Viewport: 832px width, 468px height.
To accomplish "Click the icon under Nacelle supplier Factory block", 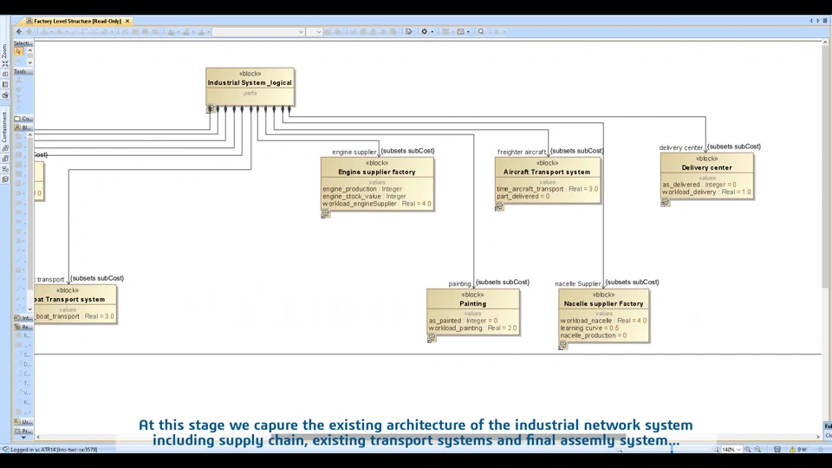I will tap(563, 346).
